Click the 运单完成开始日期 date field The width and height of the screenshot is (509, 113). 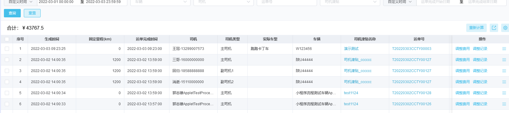coord(435,2)
